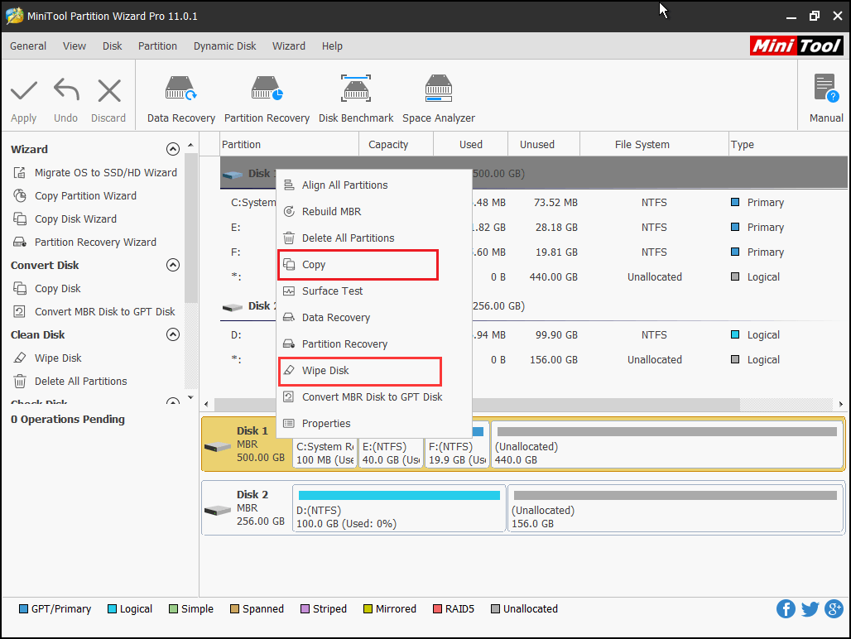The image size is (851, 639).
Task: Open the Wizard menu
Action: pos(289,46)
